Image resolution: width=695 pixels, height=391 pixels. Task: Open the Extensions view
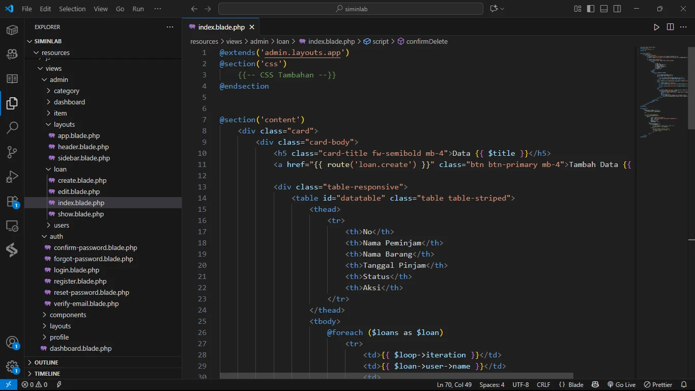[12, 202]
